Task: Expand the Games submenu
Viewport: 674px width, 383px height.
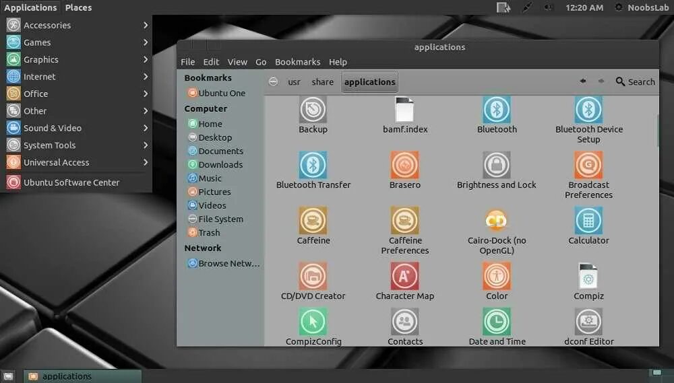Action: pyautogui.click(x=78, y=42)
